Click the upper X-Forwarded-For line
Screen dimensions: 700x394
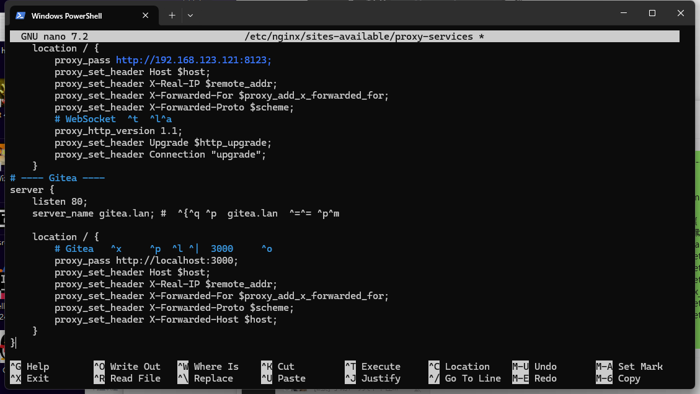tap(221, 96)
